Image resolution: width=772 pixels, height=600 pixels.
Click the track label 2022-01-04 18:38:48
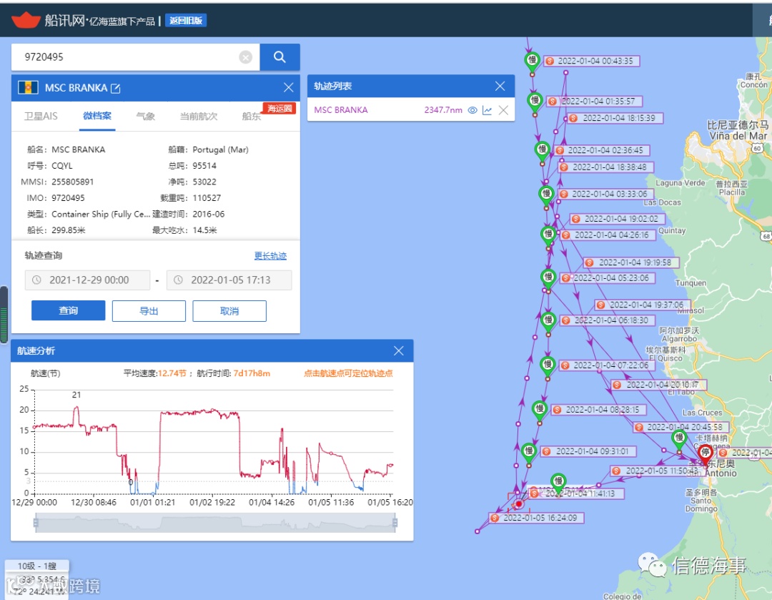click(605, 167)
